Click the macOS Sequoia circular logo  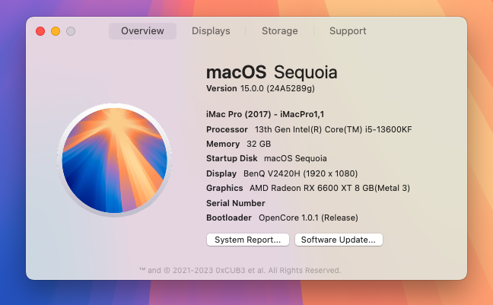[114, 160]
